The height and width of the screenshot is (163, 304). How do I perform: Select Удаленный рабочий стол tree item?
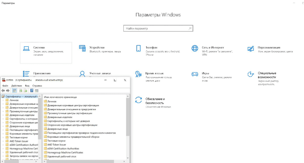24,152
